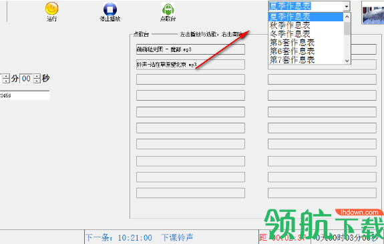Pick 第6套作息表 from the list

click(x=306, y=51)
